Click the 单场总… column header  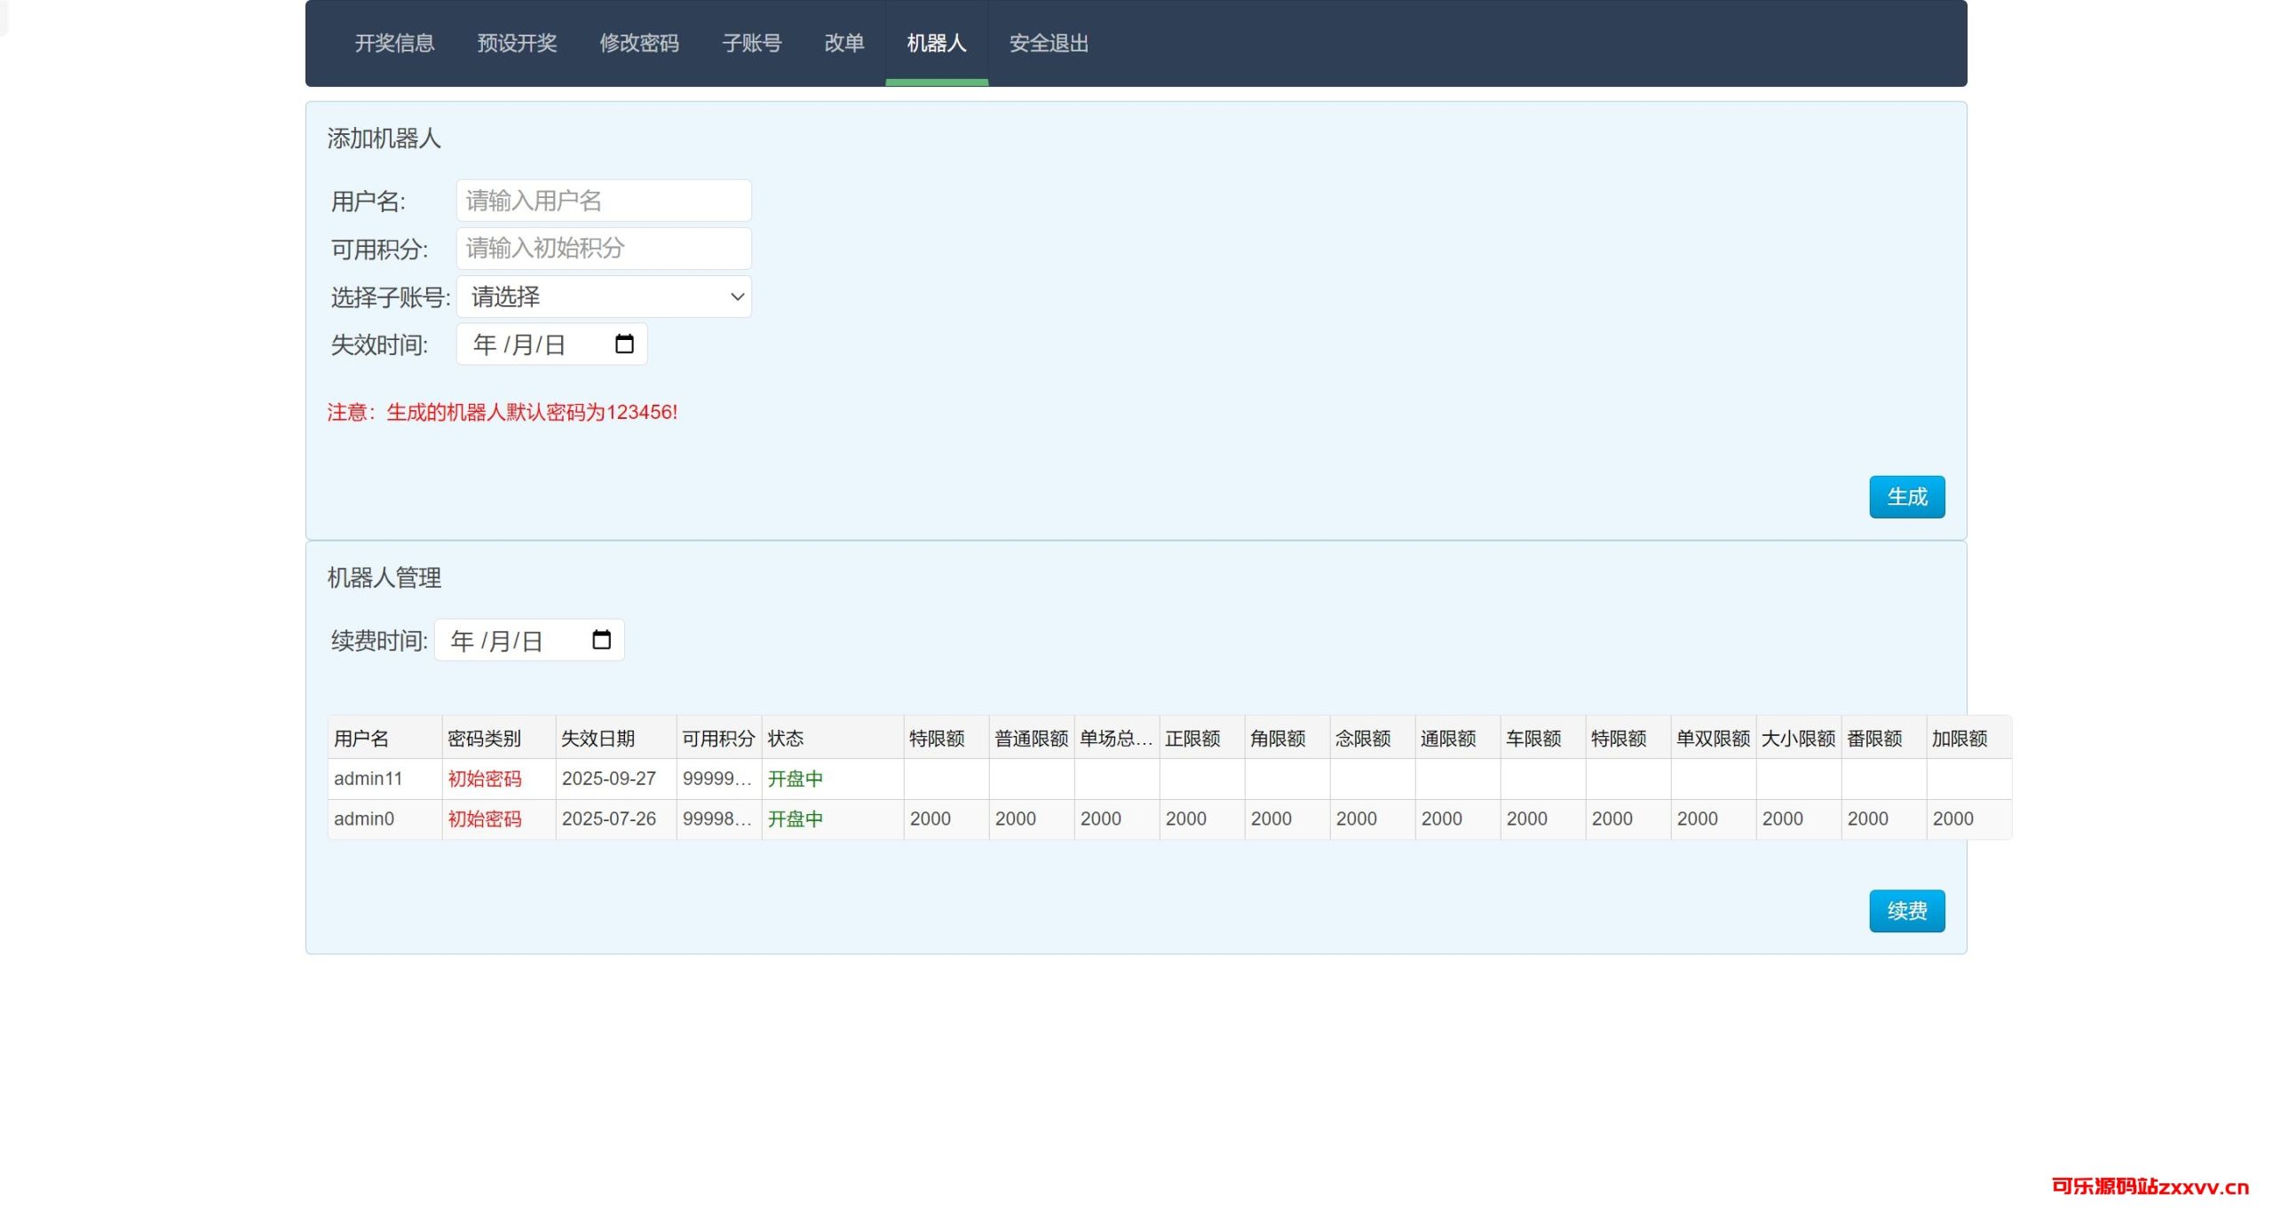click(x=1117, y=738)
